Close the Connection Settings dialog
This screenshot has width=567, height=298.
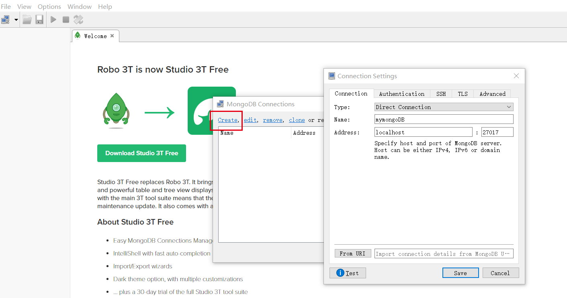pyautogui.click(x=516, y=76)
